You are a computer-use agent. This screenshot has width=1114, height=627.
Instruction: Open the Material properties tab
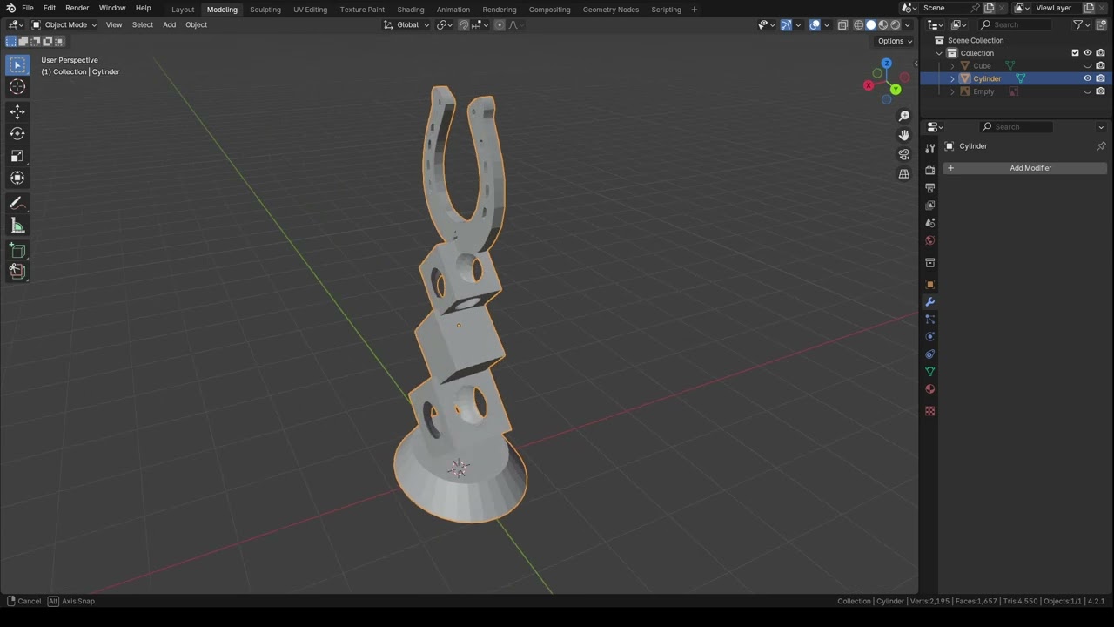pos(929,389)
